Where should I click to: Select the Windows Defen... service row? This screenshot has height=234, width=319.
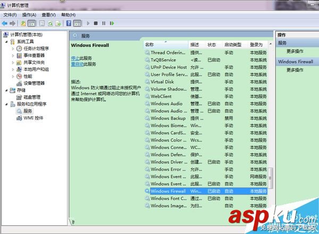coord(206,154)
